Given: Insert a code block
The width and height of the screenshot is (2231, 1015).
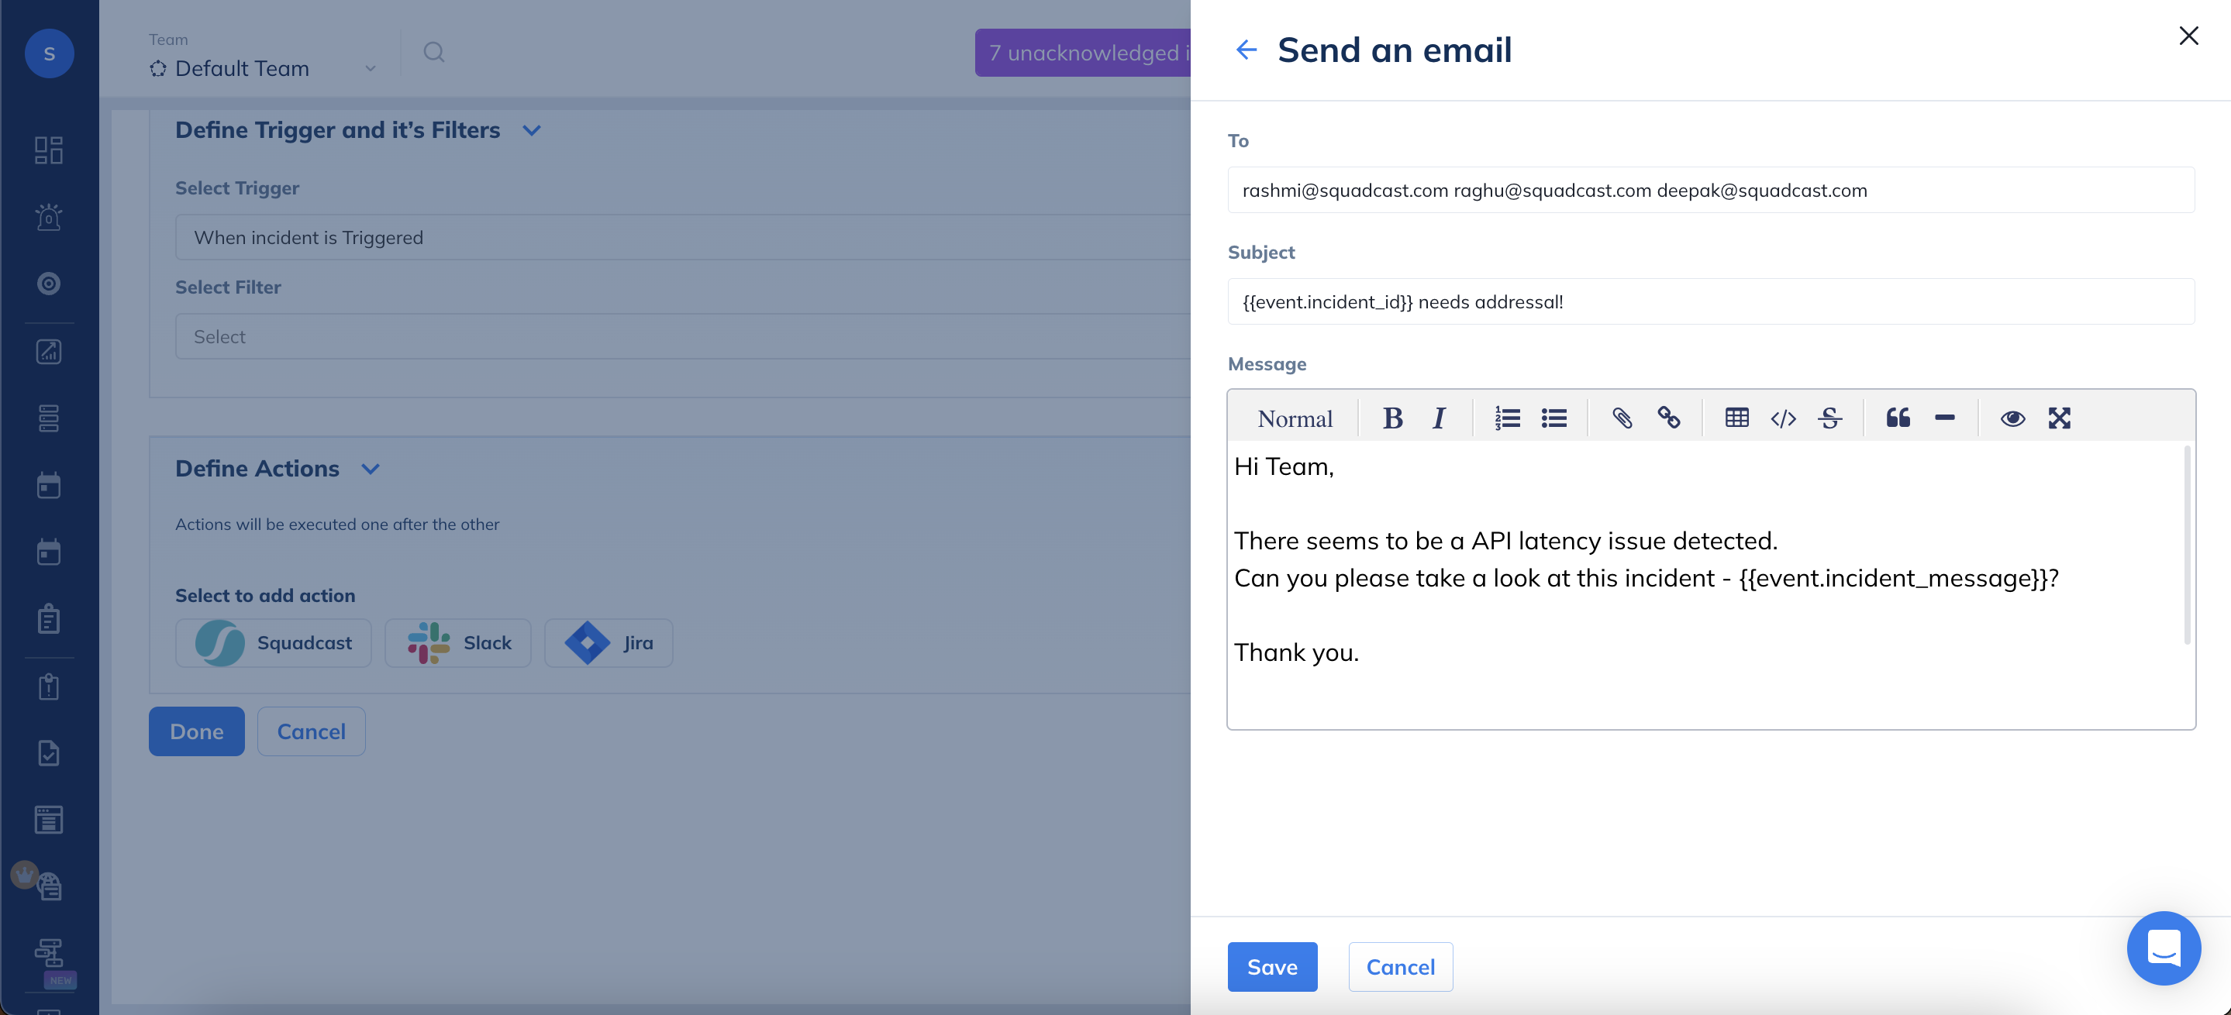Looking at the screenshot, I should tap(1783, 419).
